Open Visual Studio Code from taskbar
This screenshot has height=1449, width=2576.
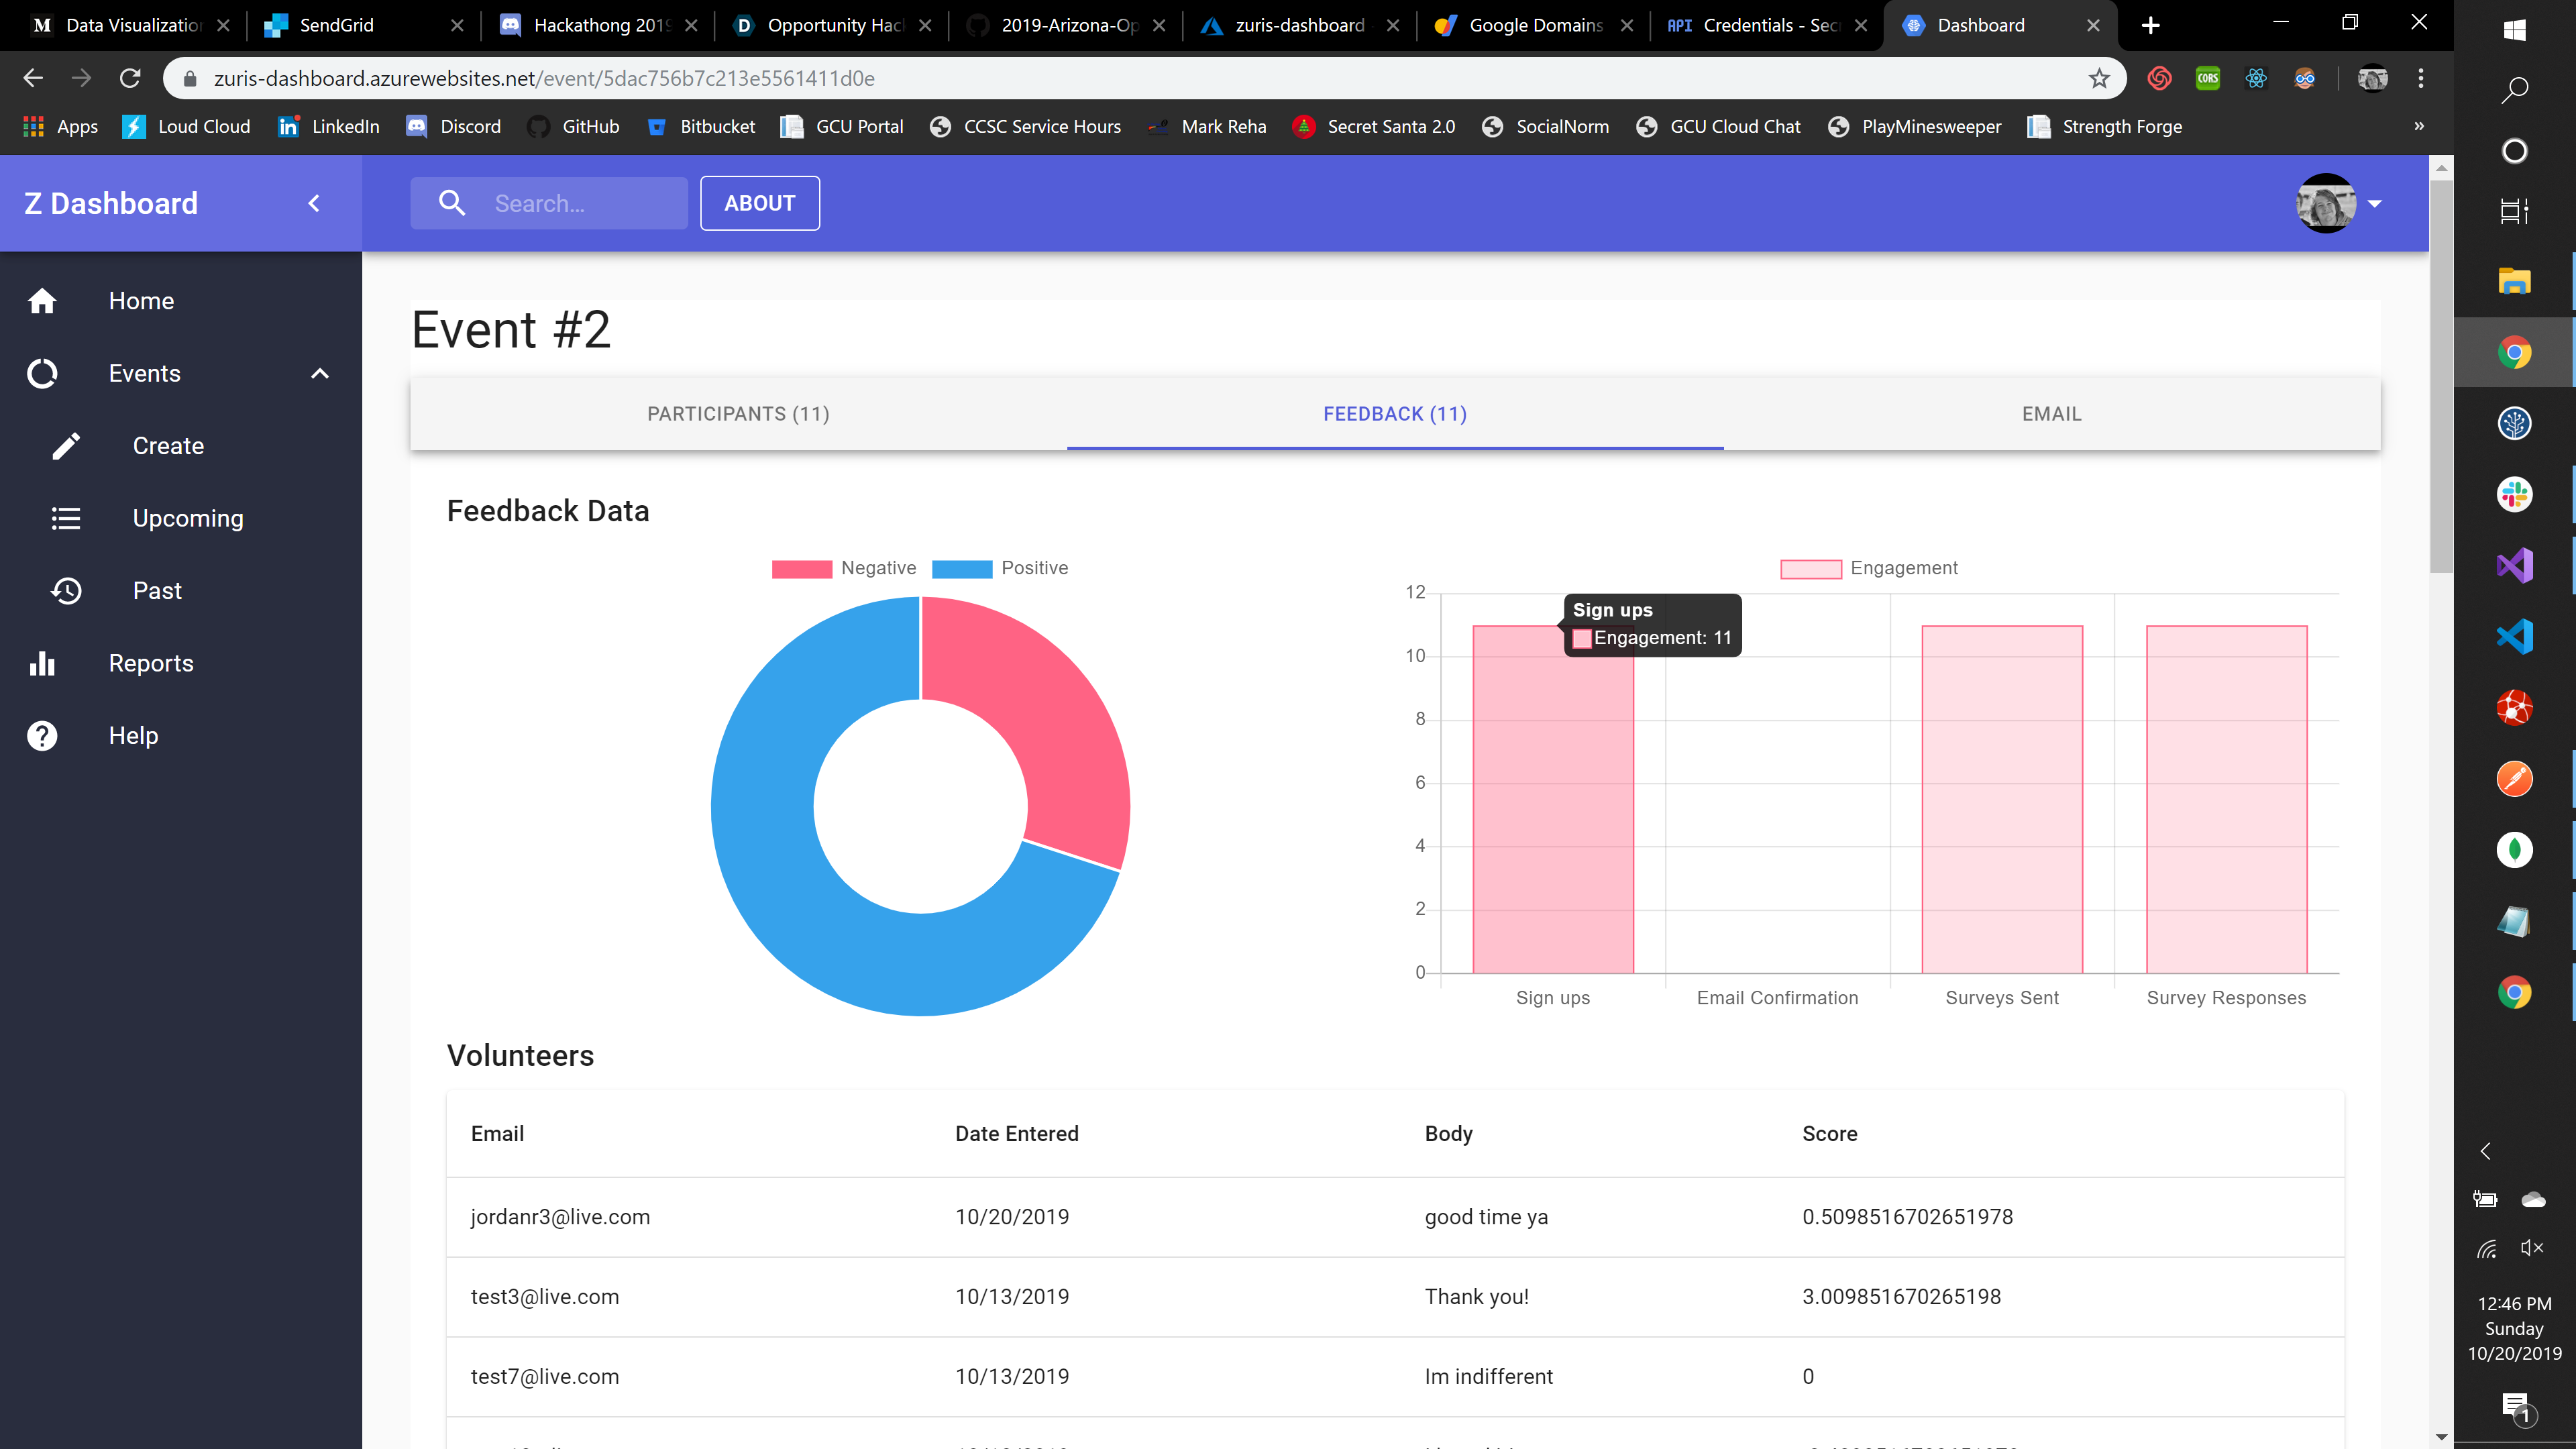click(2514, 637)
